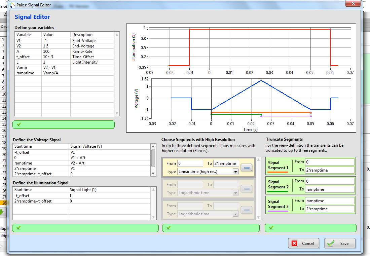Click voltage signal table scrollbar thumb
The width and height of the screenshot is (370, 256).
pos(153,158)
